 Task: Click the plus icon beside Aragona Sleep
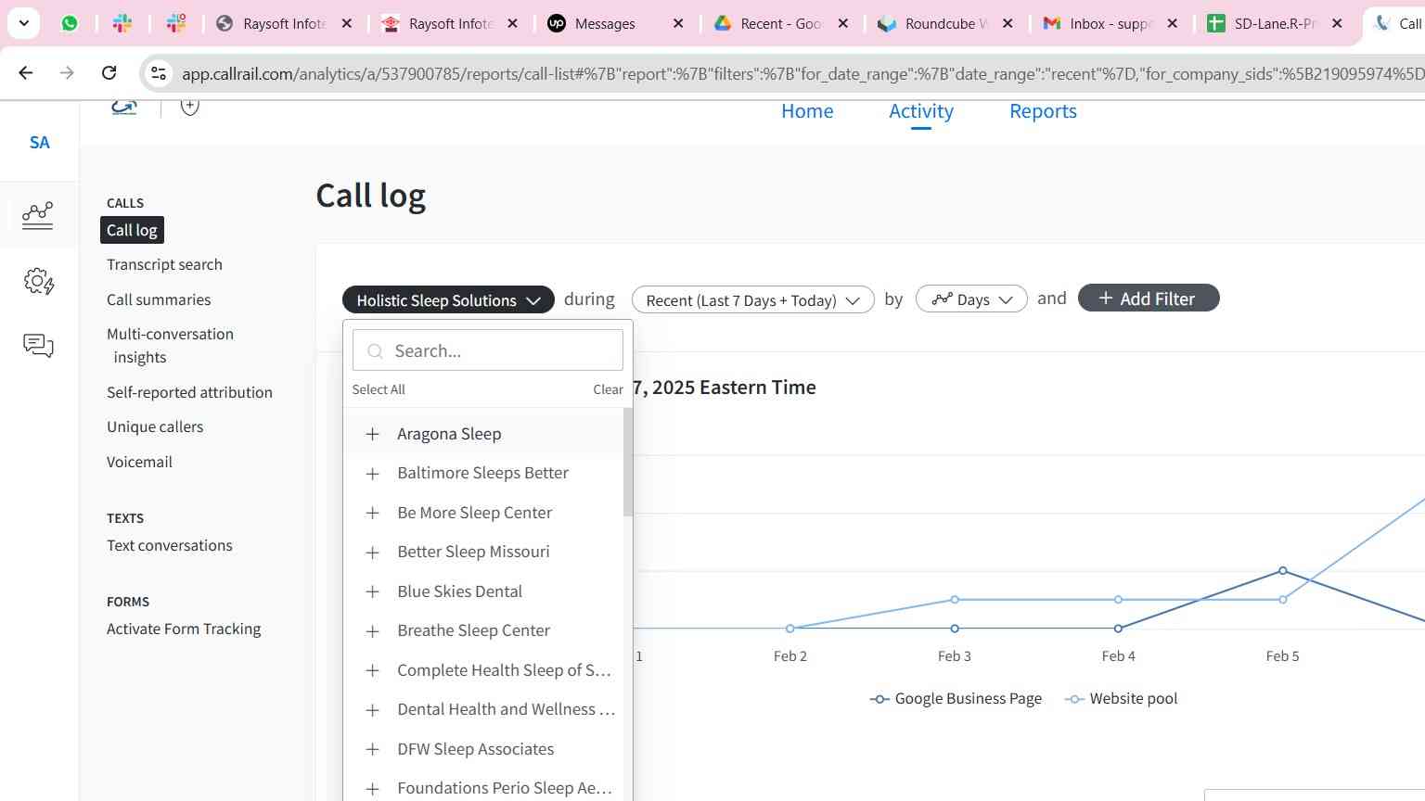pyautogui.click(x=372, y=434)
